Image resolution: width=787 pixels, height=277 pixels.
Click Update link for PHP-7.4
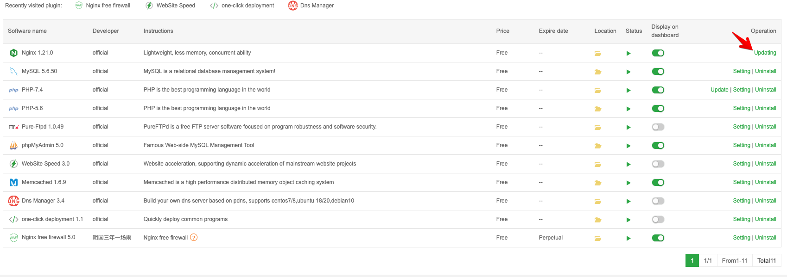coord(719,90)
